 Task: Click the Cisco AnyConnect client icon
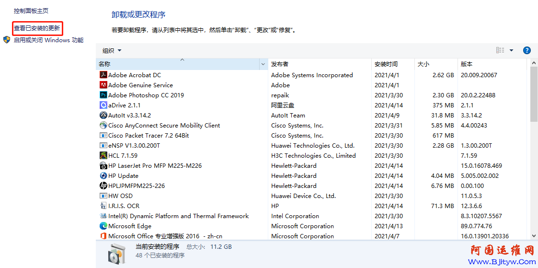(103, 125)
